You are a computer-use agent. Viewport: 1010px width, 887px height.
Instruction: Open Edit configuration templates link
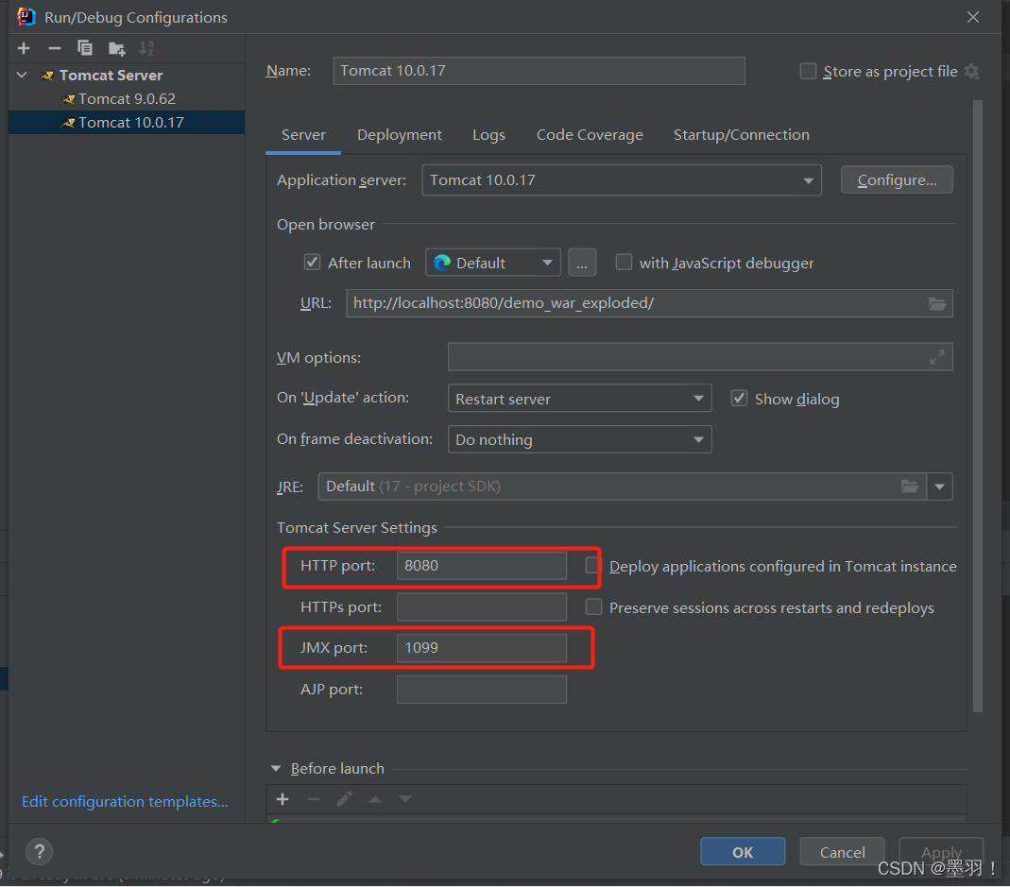pyautogui.click(x=125, y=801)
